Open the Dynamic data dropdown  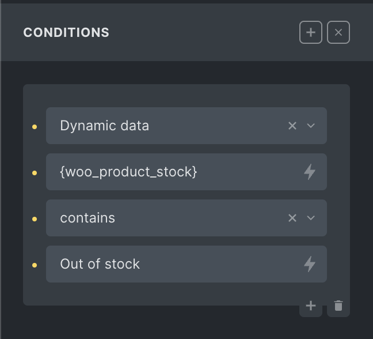[186, 126]
